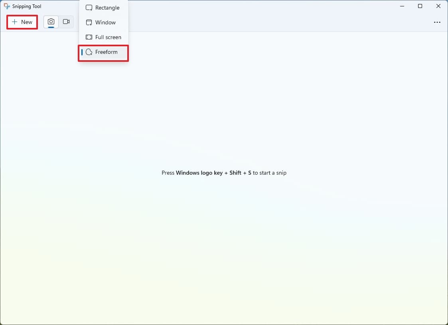This screenshot has width=448, height=325.
Task: Choose the Rectangle snipping mode
Action: click(103, 8)
